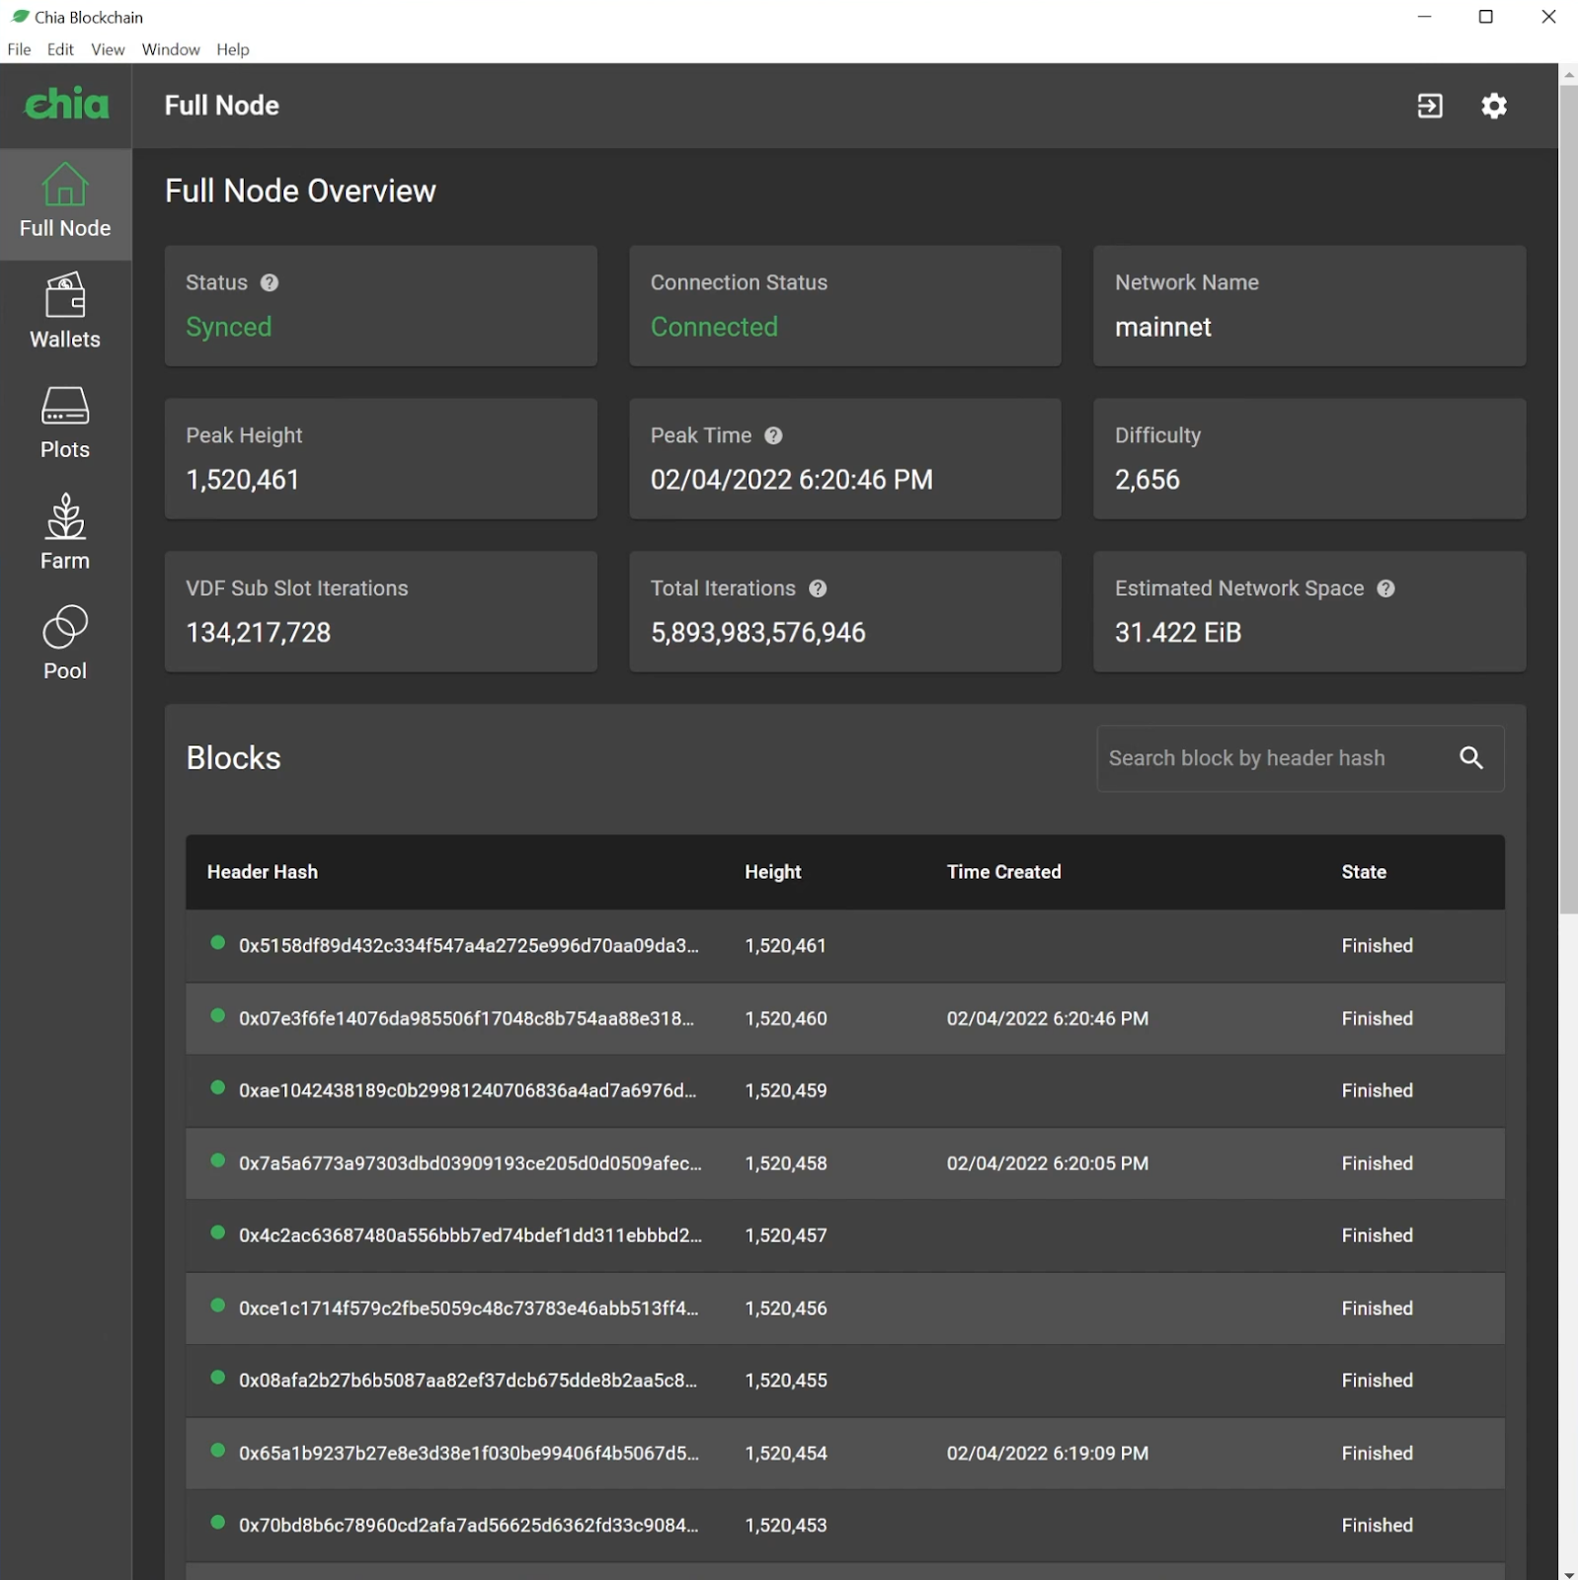
Task: Click the search magnifier icon
Action: click(1471, 757)
